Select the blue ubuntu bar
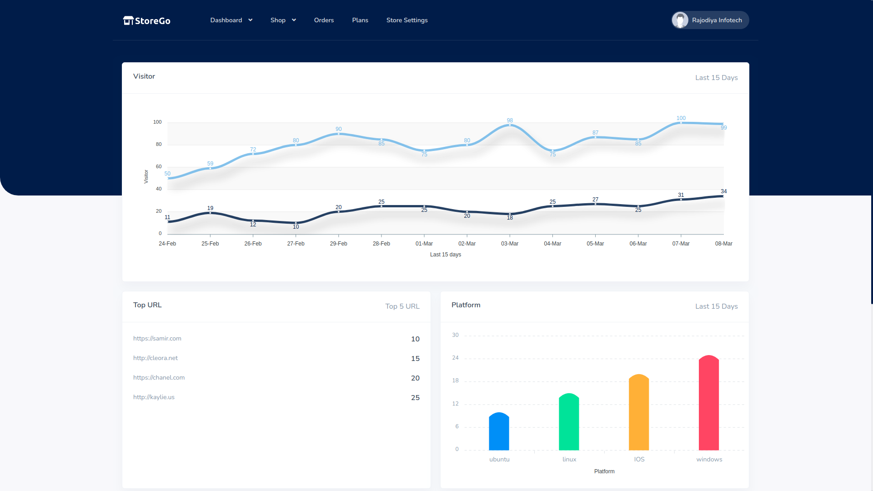The width and height of the screenshot is (873, 491). 499,431
